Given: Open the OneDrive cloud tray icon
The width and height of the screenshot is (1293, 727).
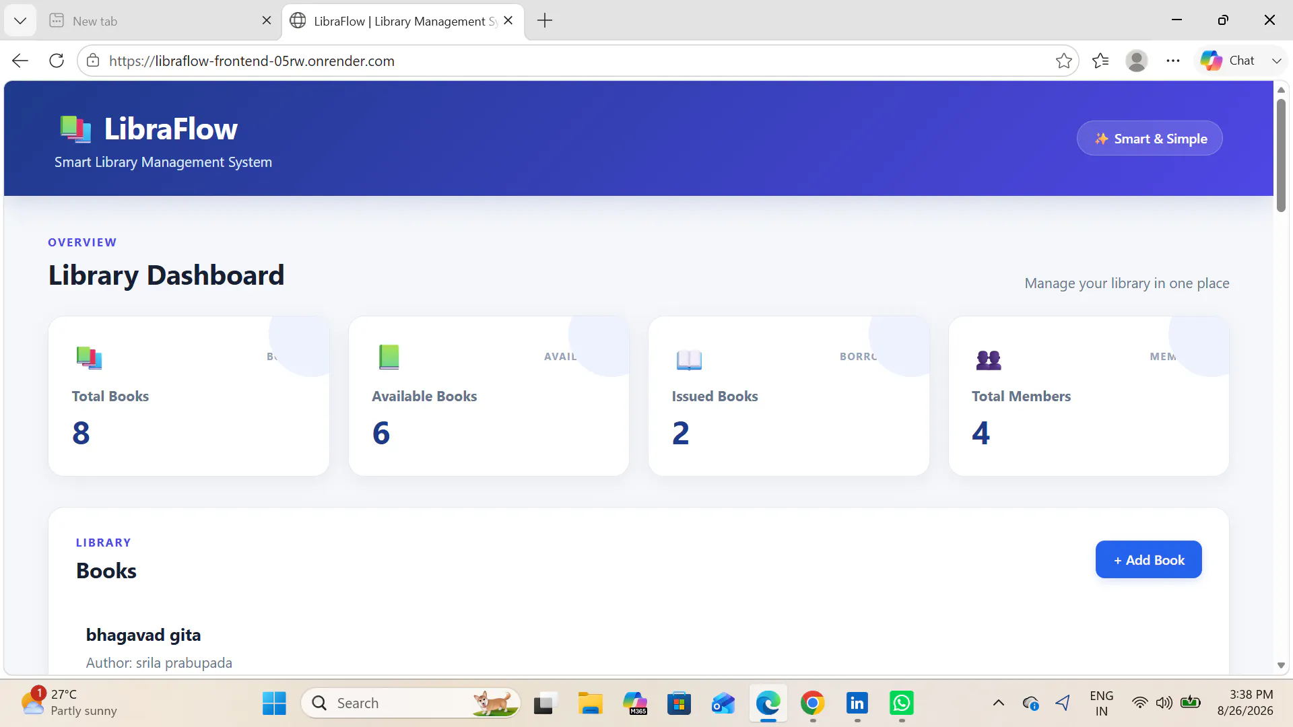Looking at the screenshot, I should [1030, 703].
